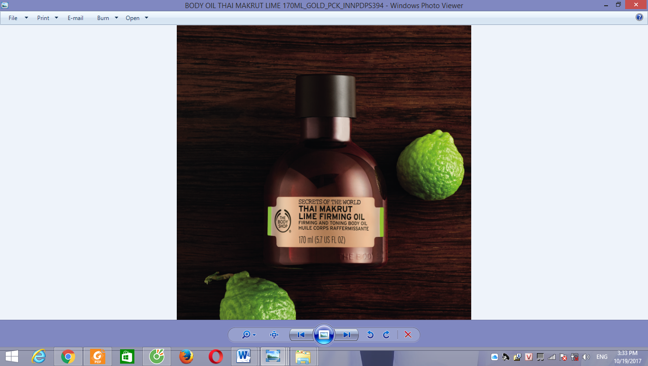Open Photo Viewer help
Viewport: 648px width, 366px height.
tap(639, 17)
